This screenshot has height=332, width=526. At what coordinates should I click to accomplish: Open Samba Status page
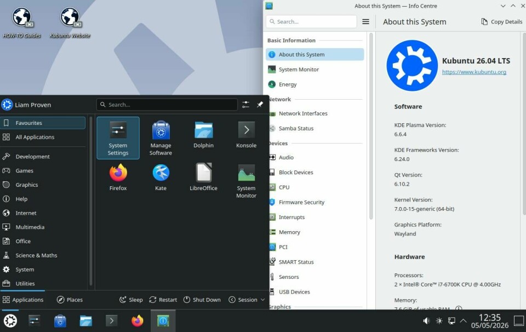[316, 128]
